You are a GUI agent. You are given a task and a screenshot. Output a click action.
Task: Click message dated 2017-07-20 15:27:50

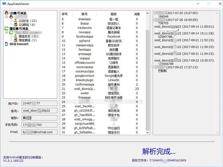click(176, 14)
